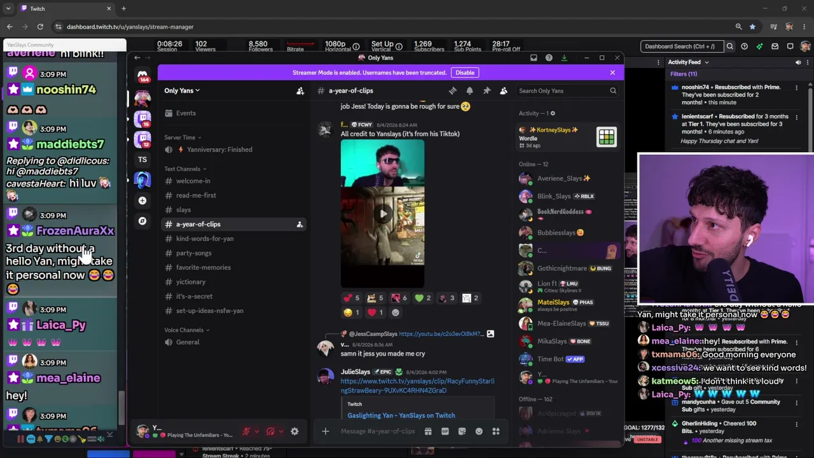Image resolution: width=814 pixels, height=458 pixels.
Task: Open Discover servers compass icon
Action: [x=142, y=221]
